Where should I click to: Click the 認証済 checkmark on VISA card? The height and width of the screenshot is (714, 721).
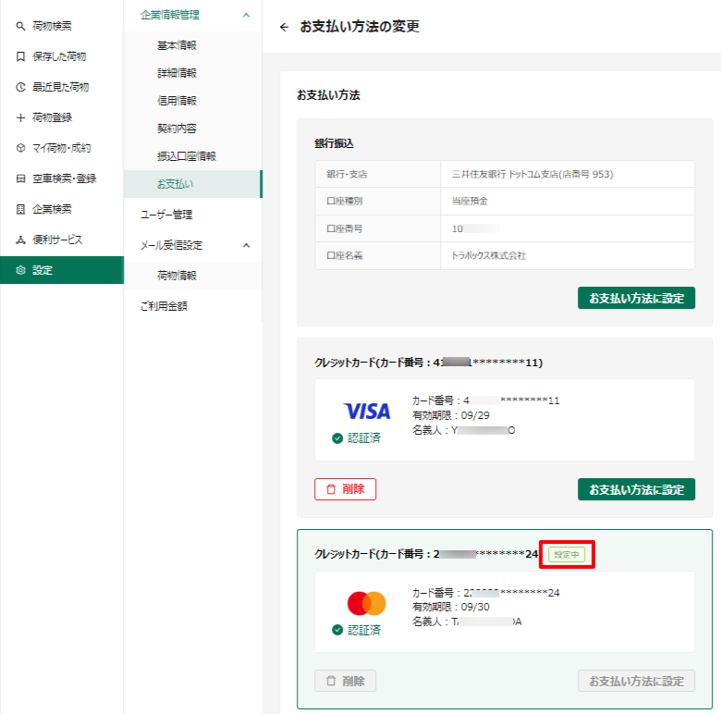click(337, 438)
